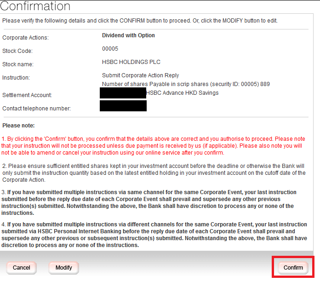
Task: Select the stock code value 00005
Action: point(110,48)
